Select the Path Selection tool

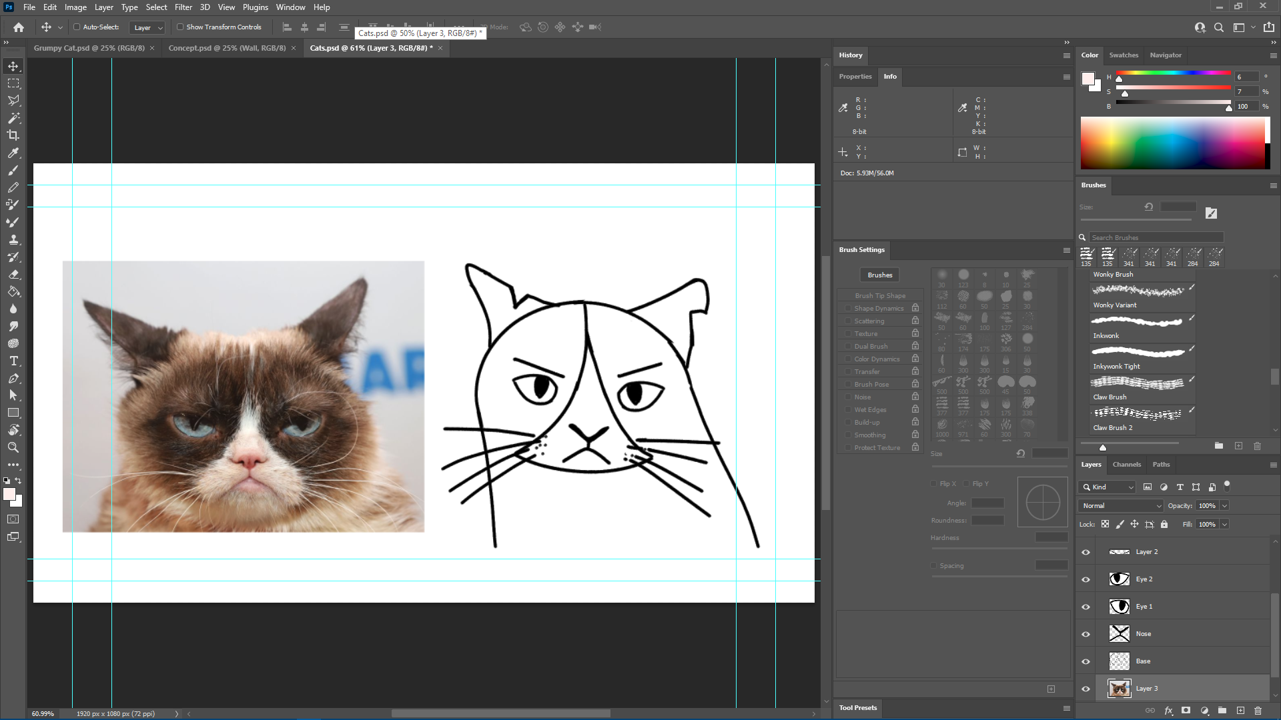13,395
